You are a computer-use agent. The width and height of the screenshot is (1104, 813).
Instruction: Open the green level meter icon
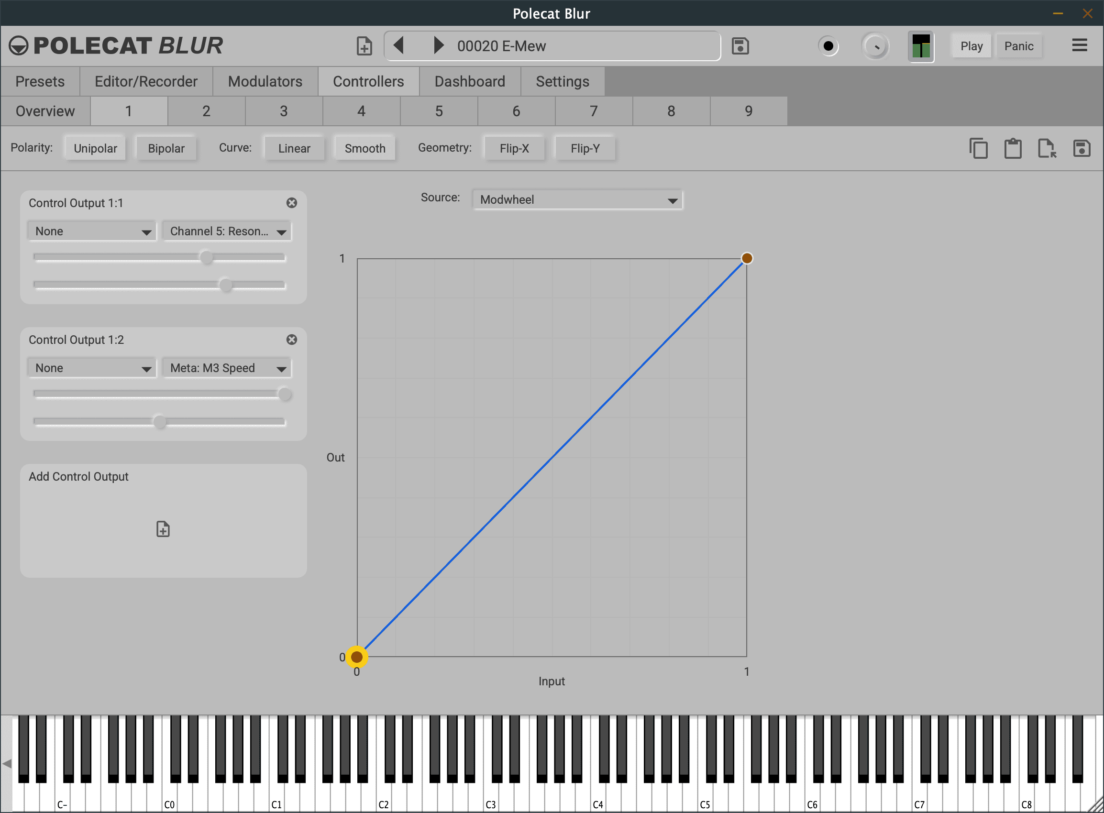point(921,46)
